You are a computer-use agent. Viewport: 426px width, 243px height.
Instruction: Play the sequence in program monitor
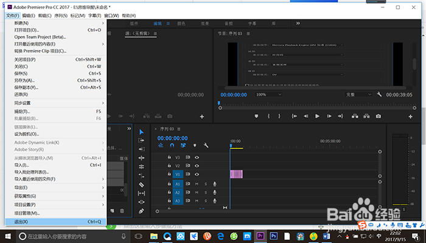point(317,116)
